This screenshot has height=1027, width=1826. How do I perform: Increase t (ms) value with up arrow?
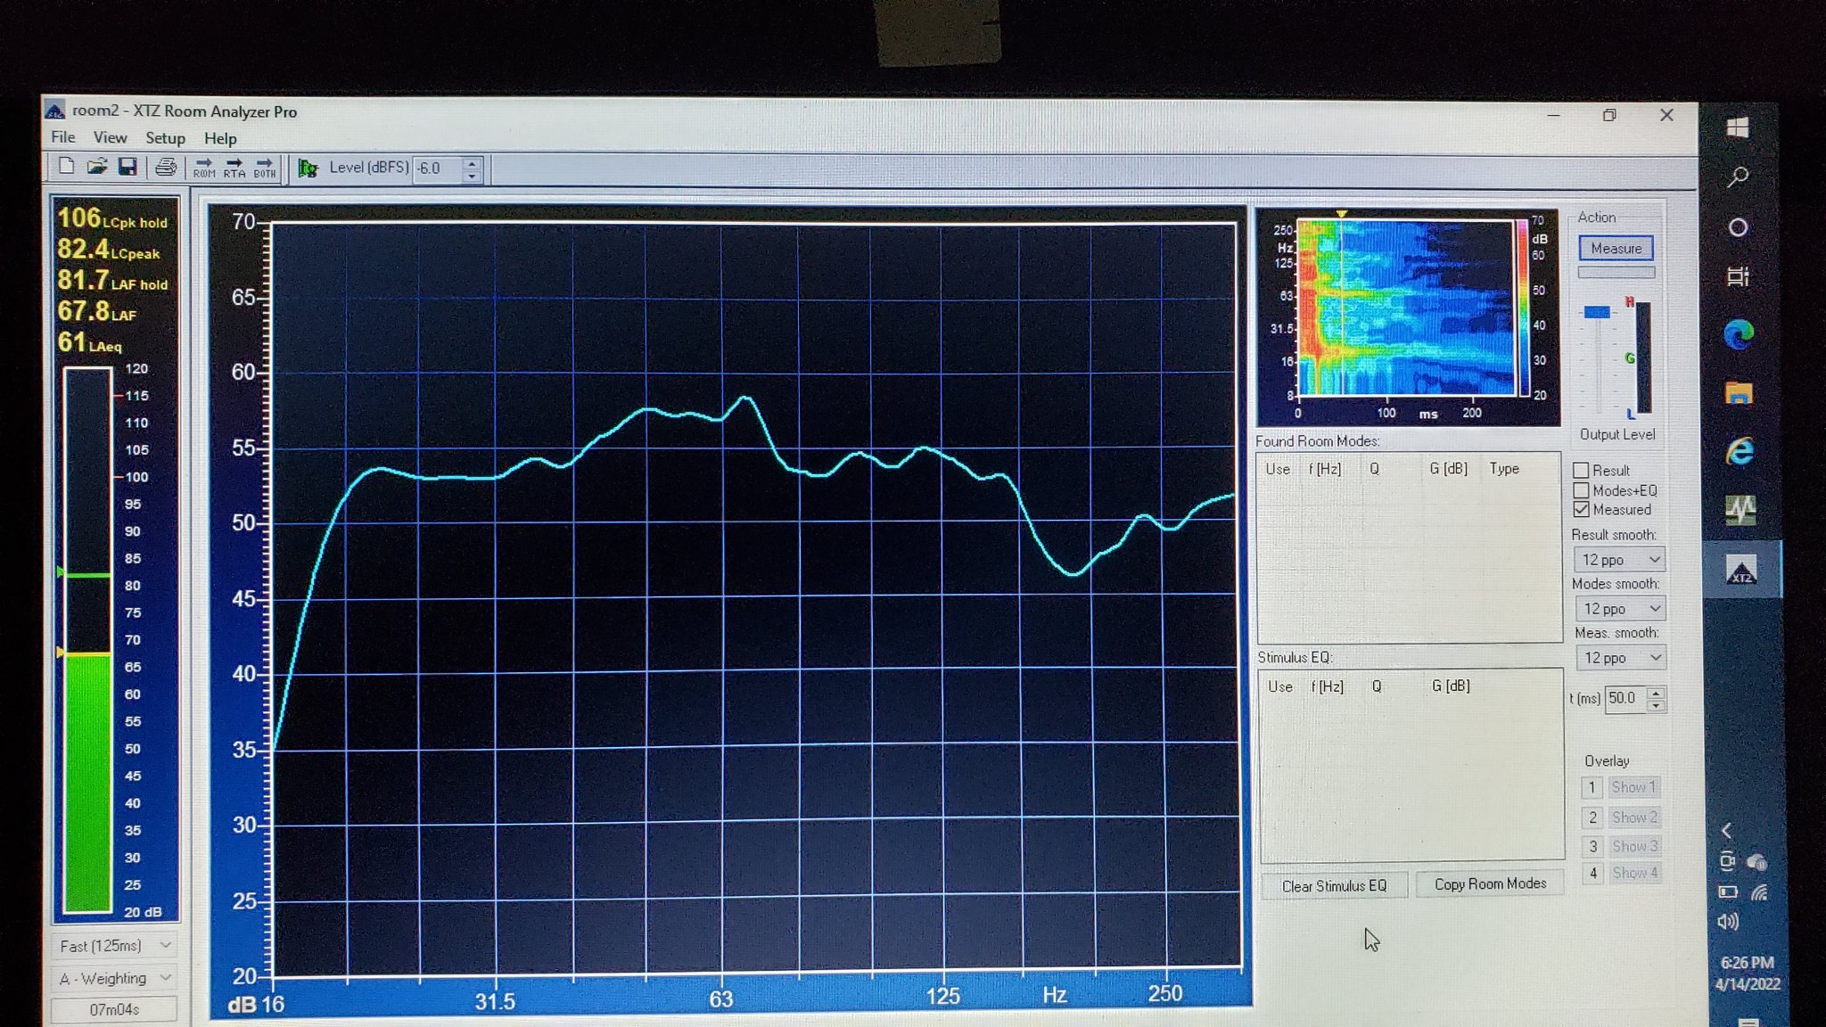pos(1656,693)
